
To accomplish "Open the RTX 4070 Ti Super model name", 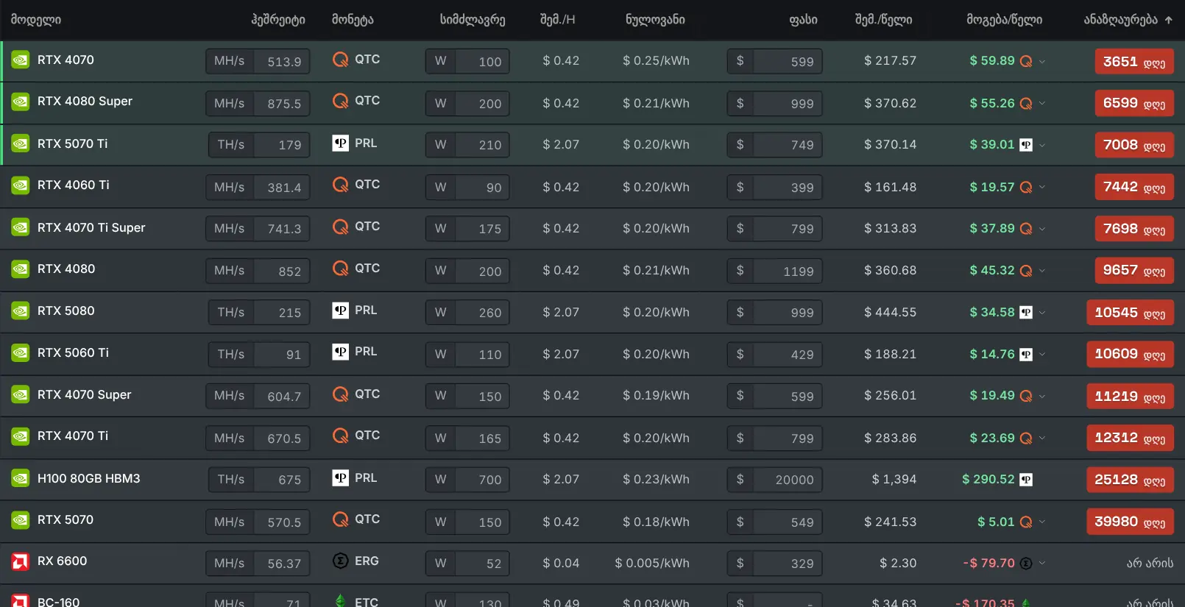I will pos(91,228).
